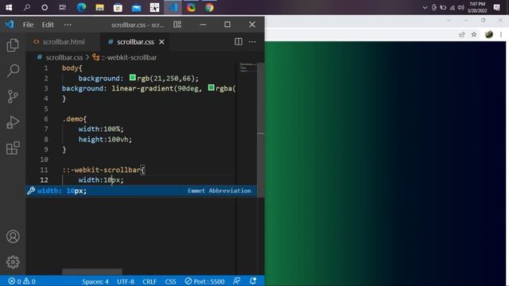Change language mode CSS
Image resolution: width=509 pixels, height=286 pixels.
(x=170, y=281)
